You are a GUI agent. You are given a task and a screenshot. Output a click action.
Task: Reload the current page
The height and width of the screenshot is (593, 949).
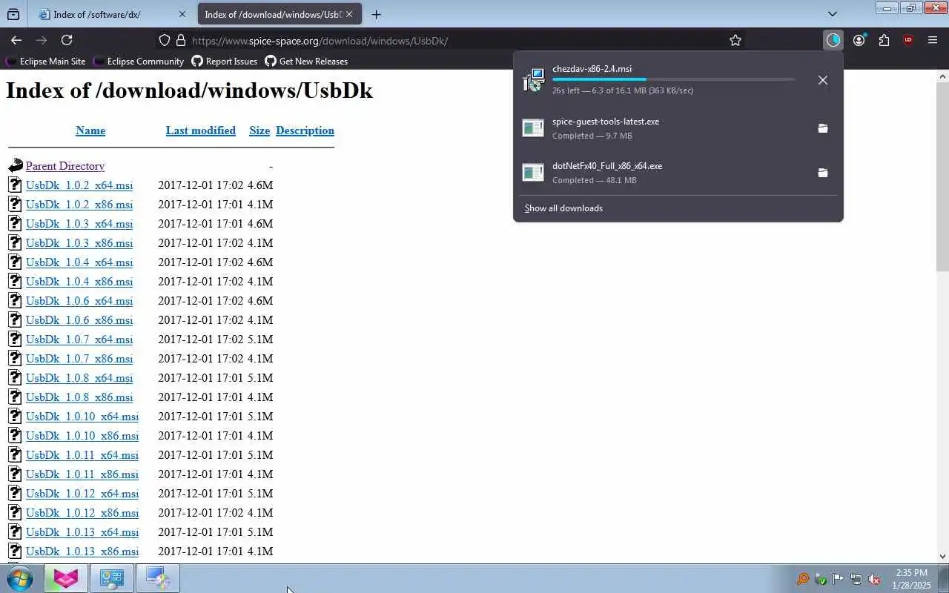click(67, 40)
